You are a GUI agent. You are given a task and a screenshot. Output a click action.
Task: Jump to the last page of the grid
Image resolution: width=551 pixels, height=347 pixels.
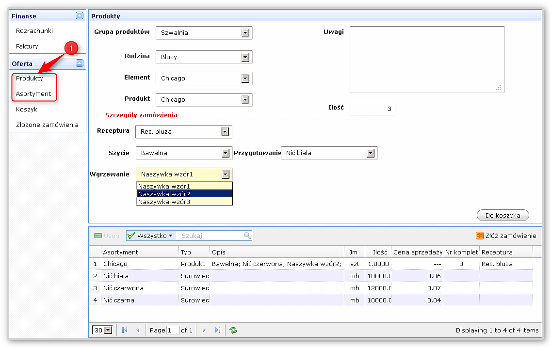217,330
